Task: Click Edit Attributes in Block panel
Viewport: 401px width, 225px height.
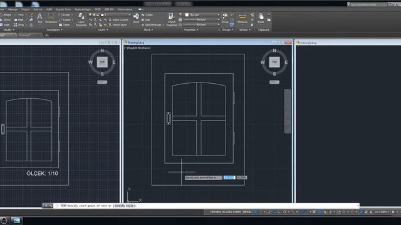Action: point(153,25)
